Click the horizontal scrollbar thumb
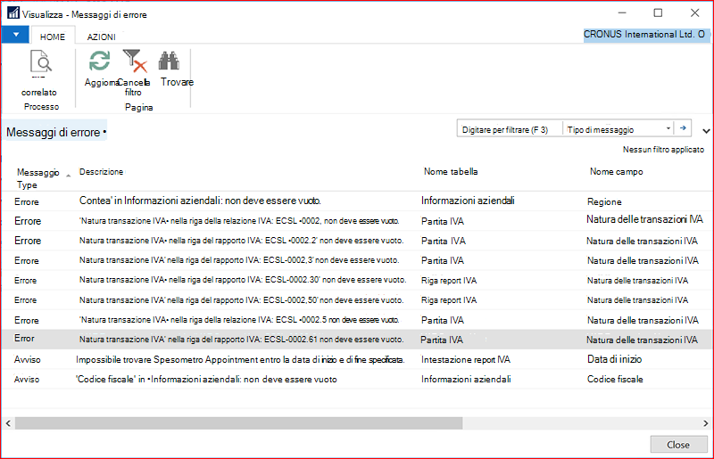Image resolution: width=714 pixels, height=459 pixels. coord(238,423)
